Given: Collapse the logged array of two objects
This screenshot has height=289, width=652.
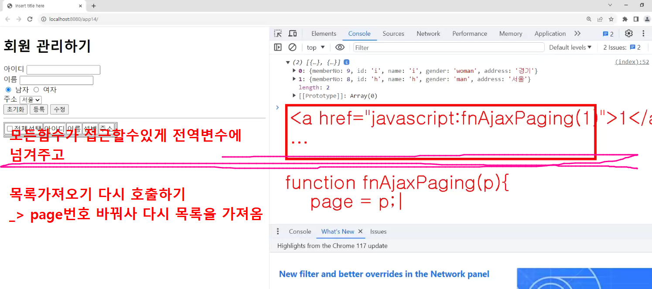Looking at the screenshot, I should pos(288,62).
